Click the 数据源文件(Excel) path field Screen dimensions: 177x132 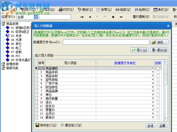[106, 42]
